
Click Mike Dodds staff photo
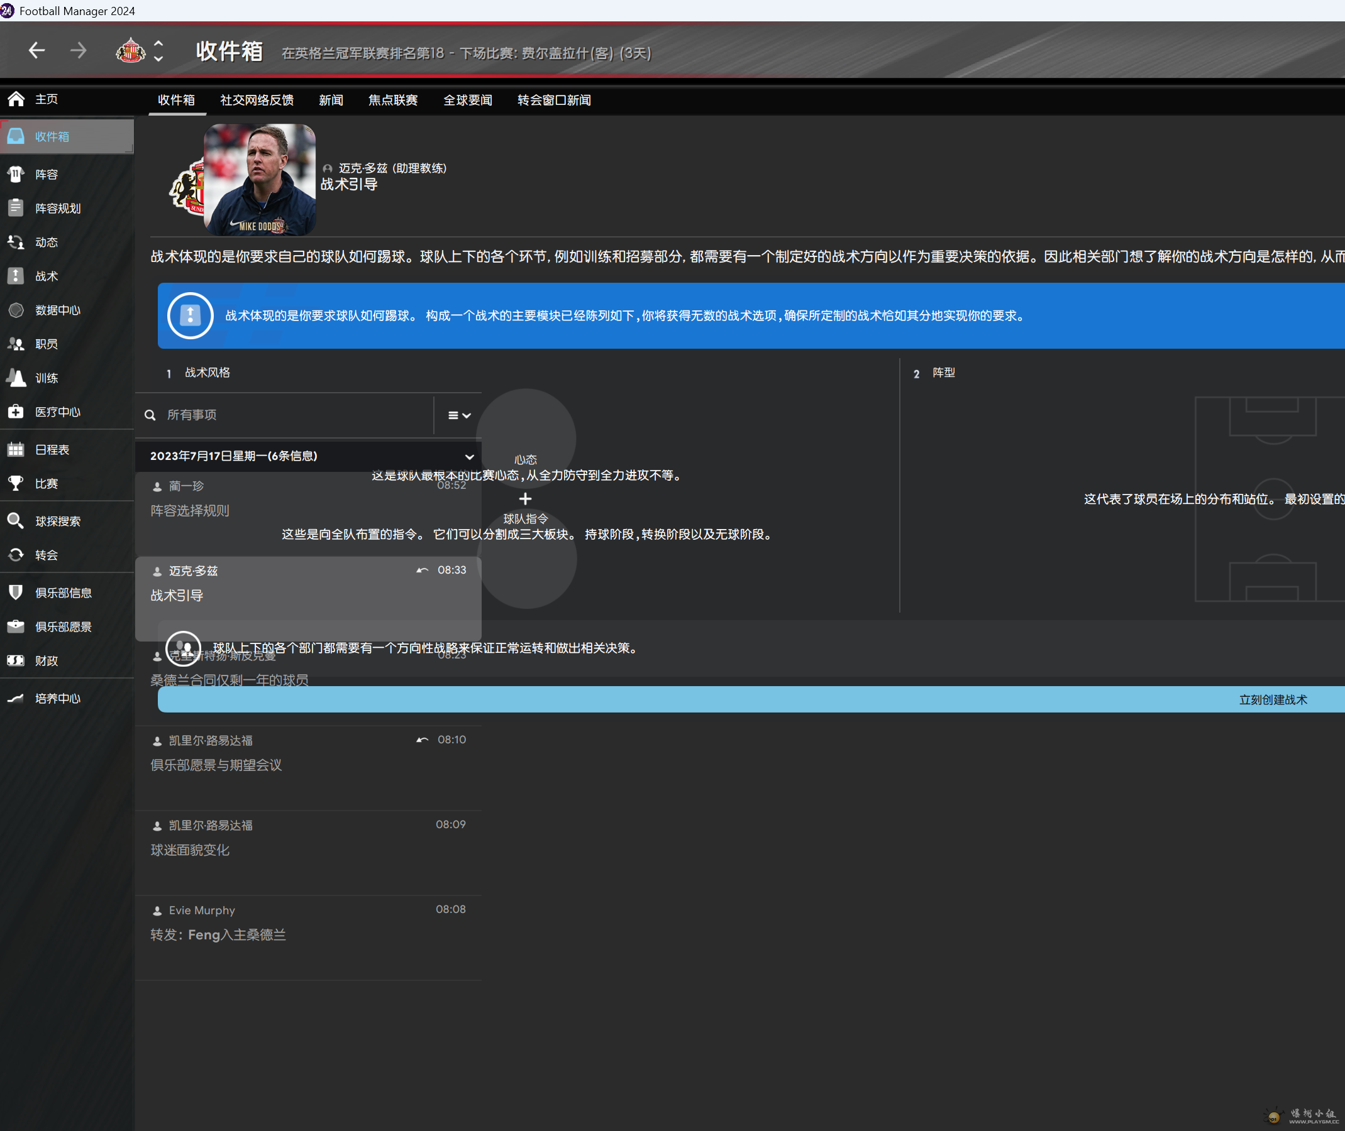click(x=259, y=180)
